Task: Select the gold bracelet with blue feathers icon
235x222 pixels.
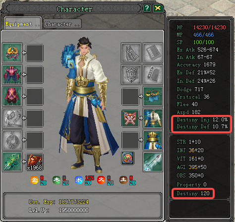Action: pyautogui.click(x=153, y=96)
